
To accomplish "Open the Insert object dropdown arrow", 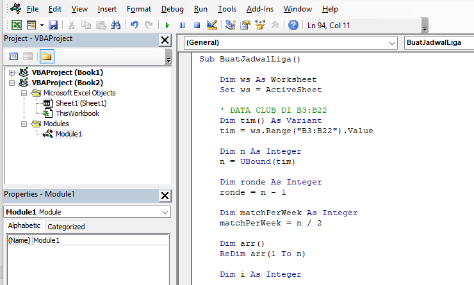I will [42, 25].
